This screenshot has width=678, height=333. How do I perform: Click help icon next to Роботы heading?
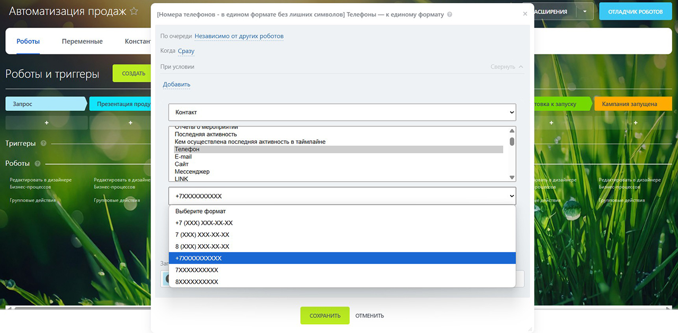(x=38, y=163)
